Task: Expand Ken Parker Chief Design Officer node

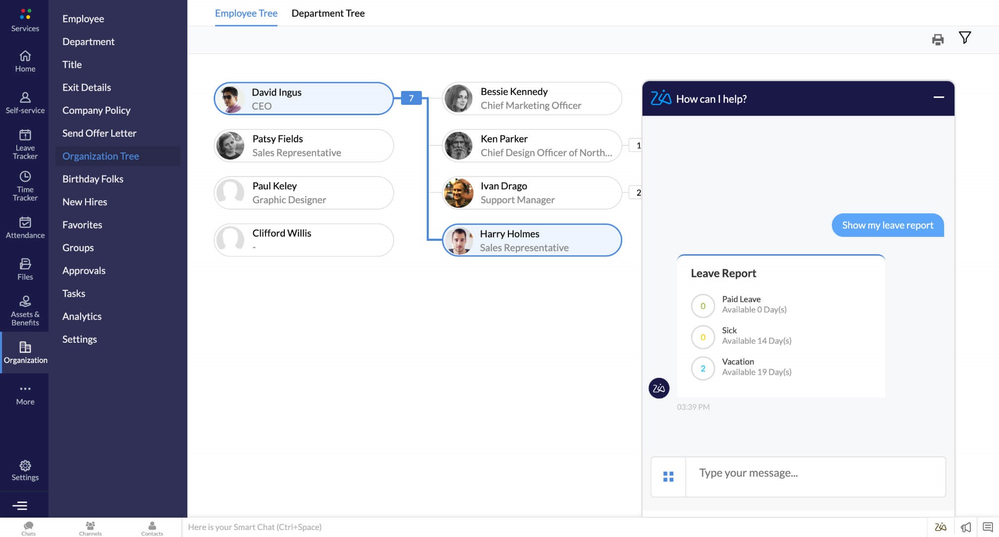Action: (638, 145)
